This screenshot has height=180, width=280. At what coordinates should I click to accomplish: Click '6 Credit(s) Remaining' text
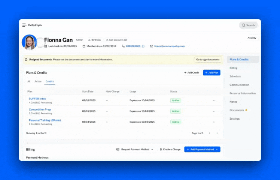click(x=40, y=124)
